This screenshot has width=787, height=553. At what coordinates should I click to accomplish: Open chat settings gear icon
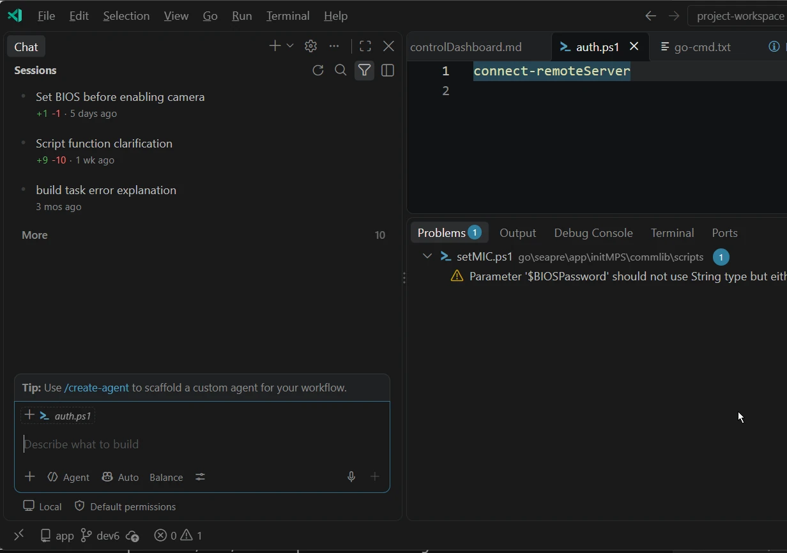(x=311, y=46)
